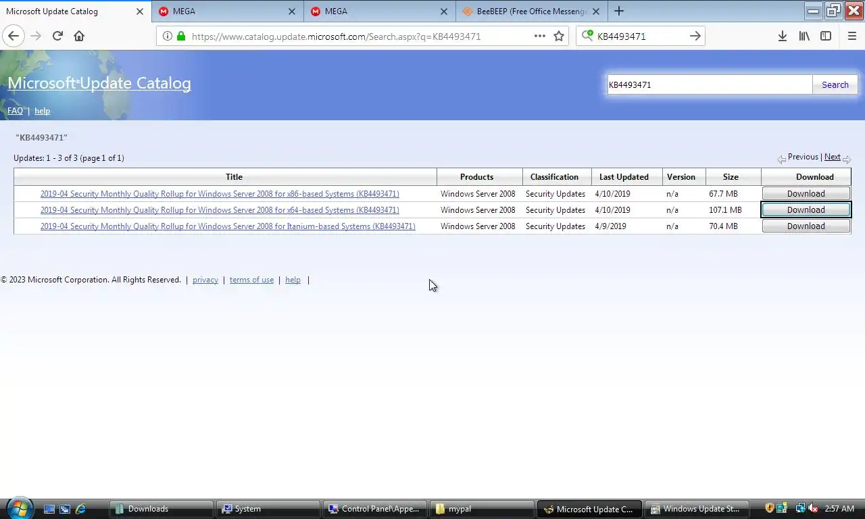Open the browser library icon

[x=804, y=36]
